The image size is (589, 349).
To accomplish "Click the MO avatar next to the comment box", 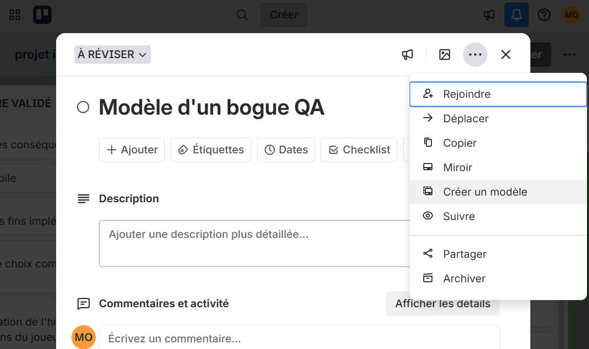I will click(83, 337).
